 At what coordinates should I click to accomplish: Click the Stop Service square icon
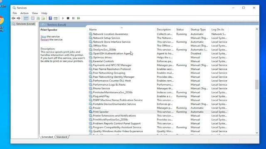pos(68,18)
